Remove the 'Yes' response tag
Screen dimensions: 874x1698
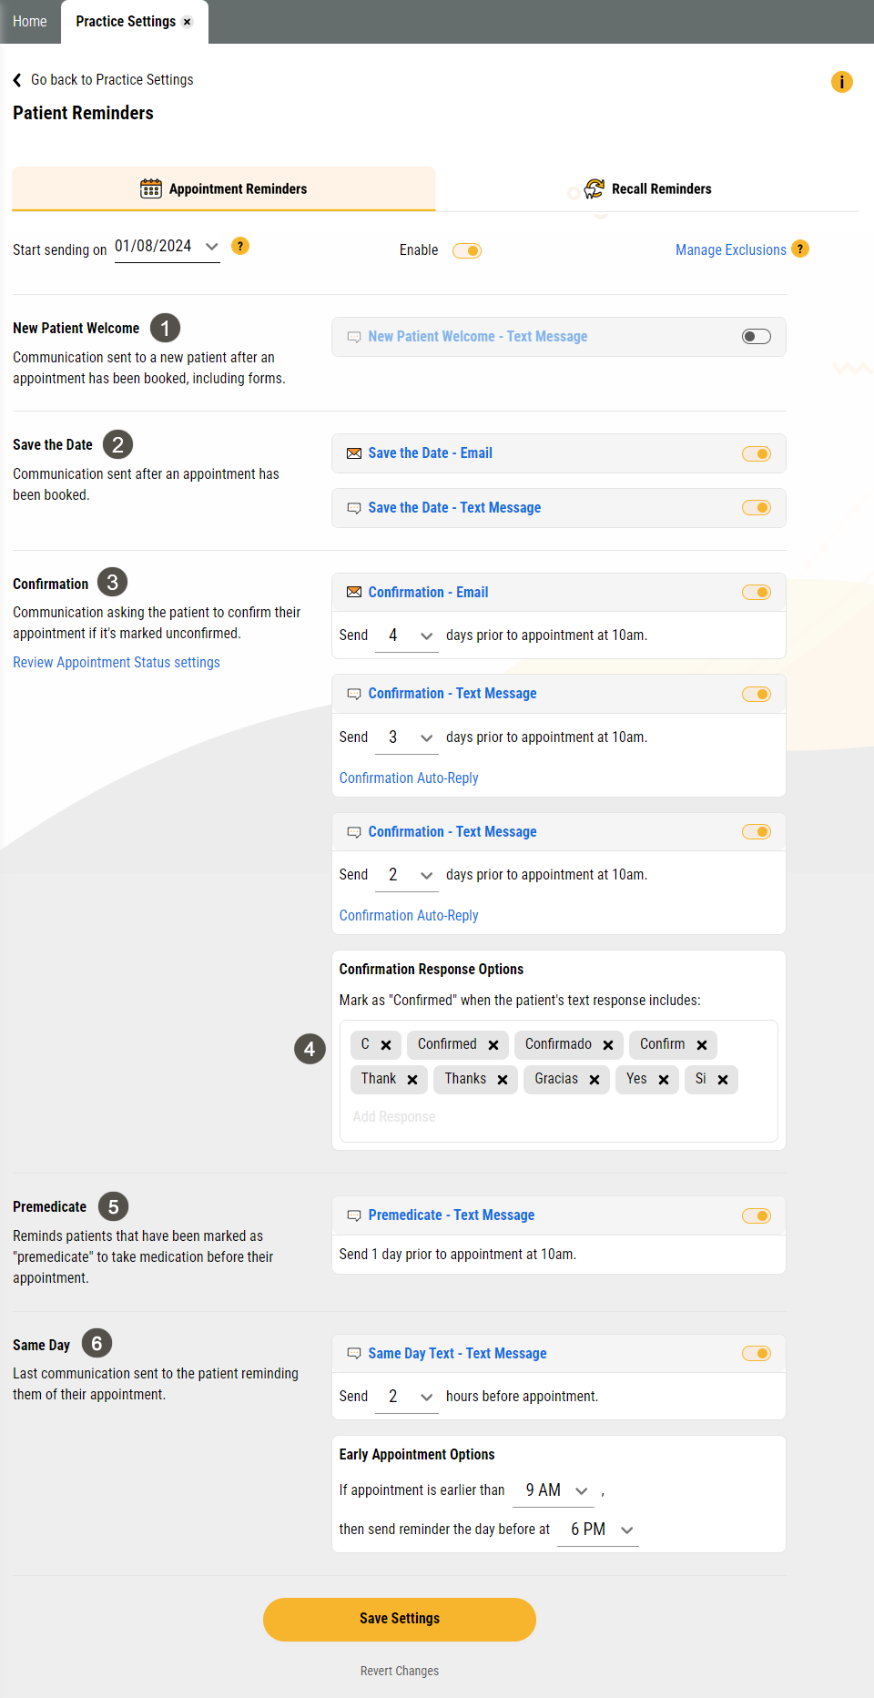[x=664, y=1080]
